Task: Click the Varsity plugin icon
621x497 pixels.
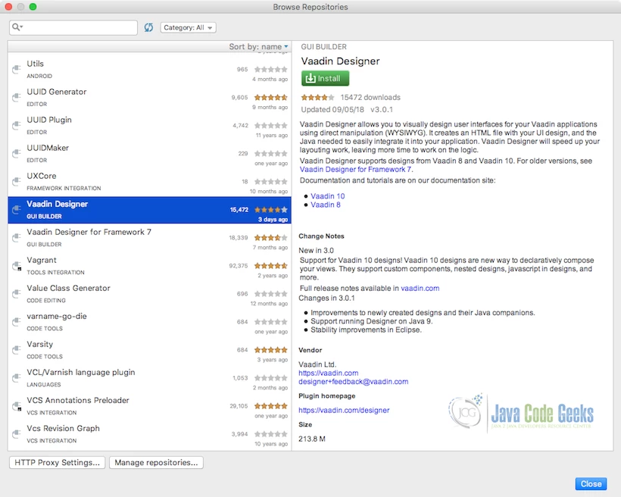Action: pos(16,349)
